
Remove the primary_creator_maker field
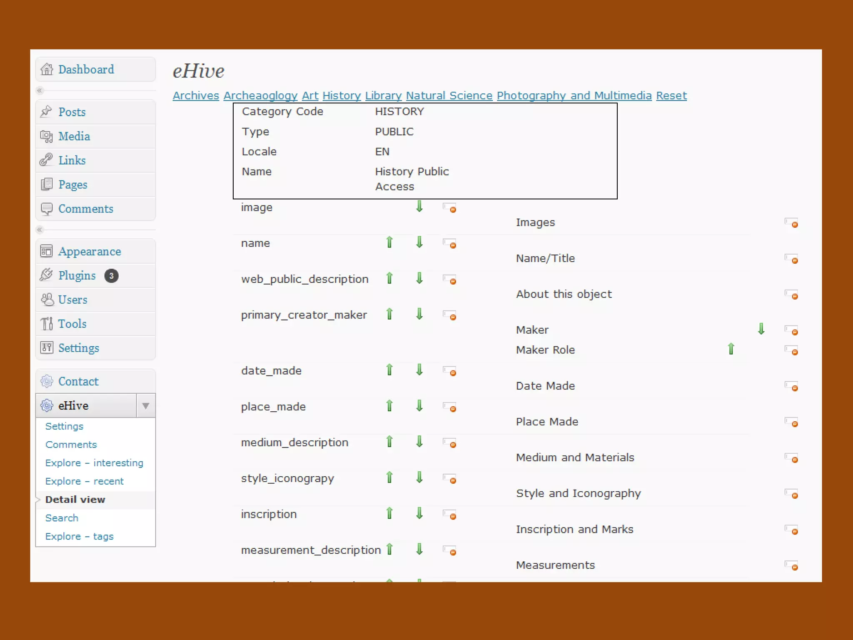pyautogui.click(x=450, y=315)
